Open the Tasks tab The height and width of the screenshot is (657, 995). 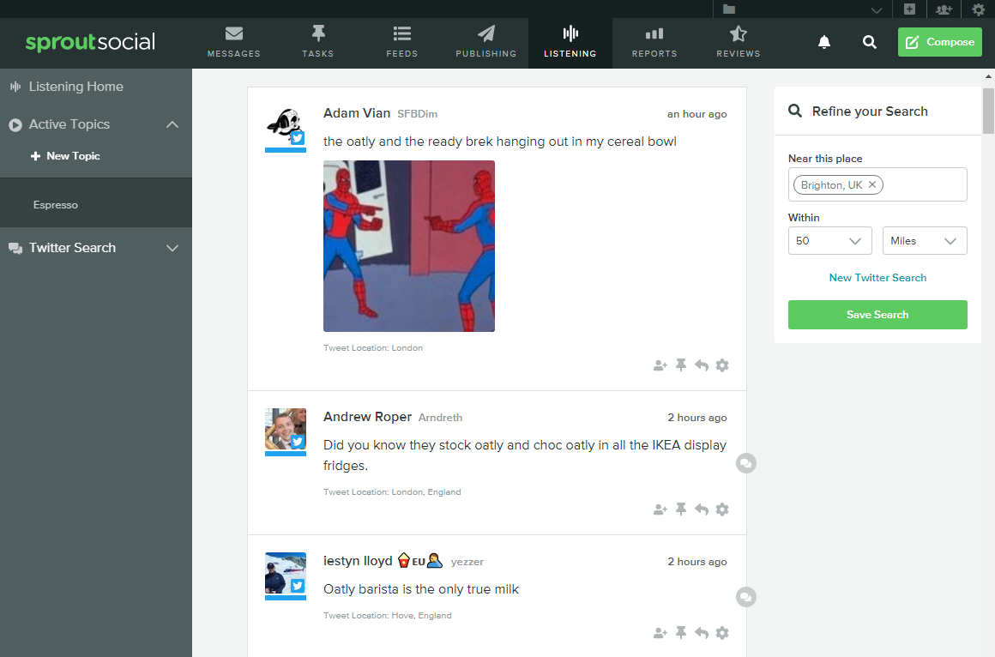[x=318, y=43]
